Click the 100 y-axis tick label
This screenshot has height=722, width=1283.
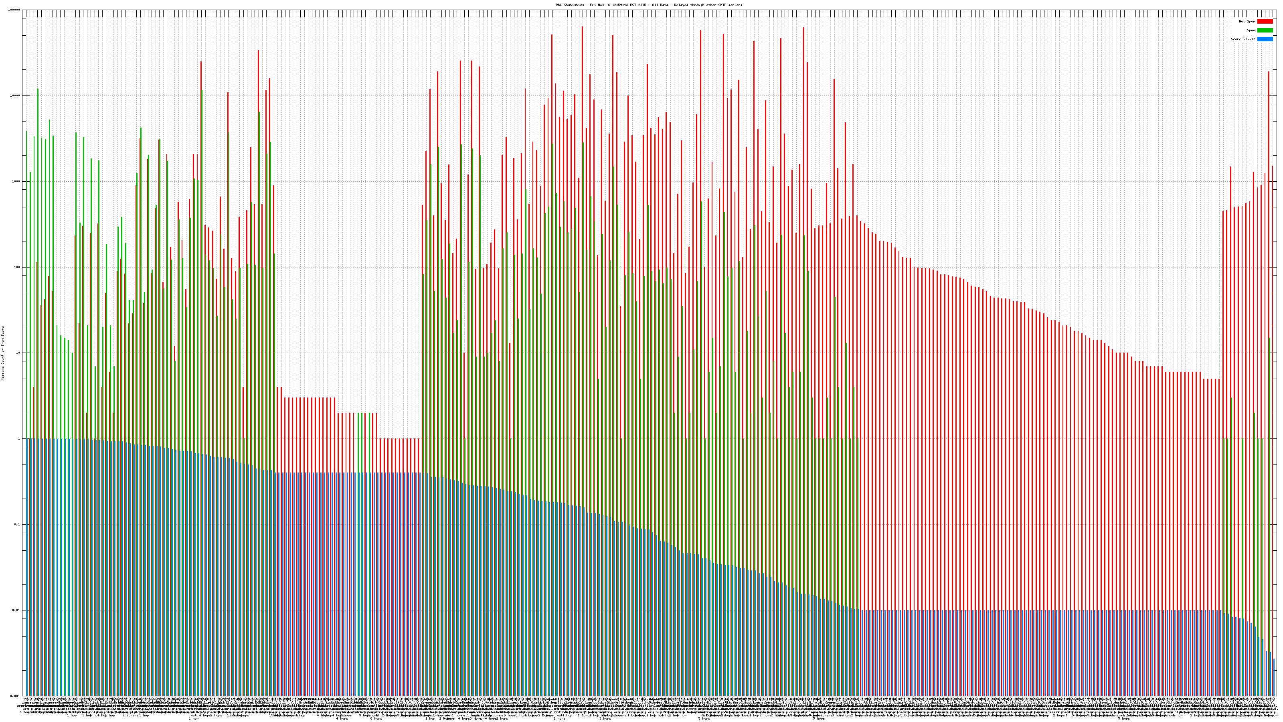click(x=17, y=267)
